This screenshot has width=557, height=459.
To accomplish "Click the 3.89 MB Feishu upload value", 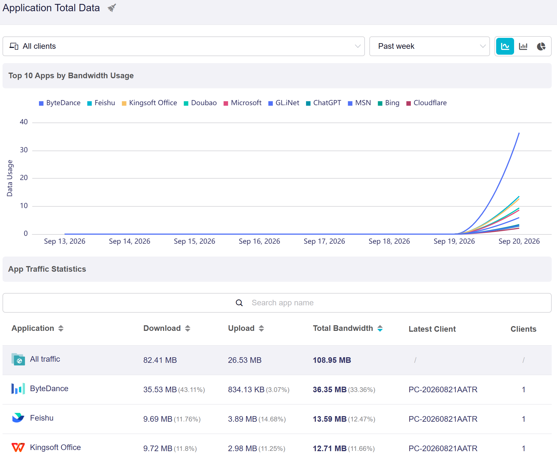I will (243, 419).
